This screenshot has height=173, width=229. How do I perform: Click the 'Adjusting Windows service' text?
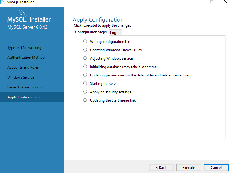pos(111,58)
